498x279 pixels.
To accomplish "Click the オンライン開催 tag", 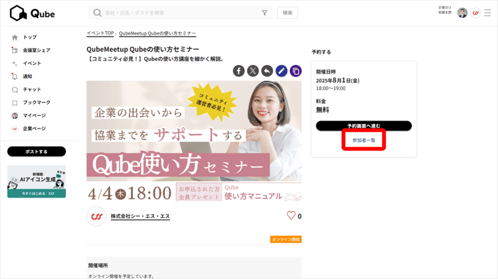I will [x=286, y=239].
